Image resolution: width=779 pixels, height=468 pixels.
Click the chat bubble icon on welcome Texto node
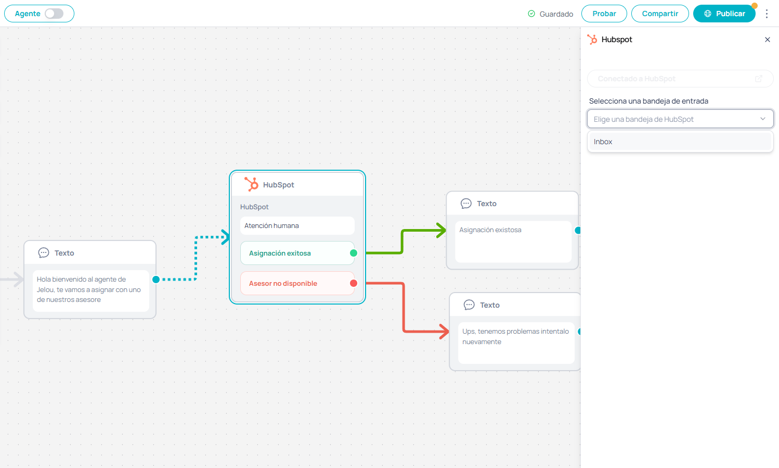(x=44, y=253)
